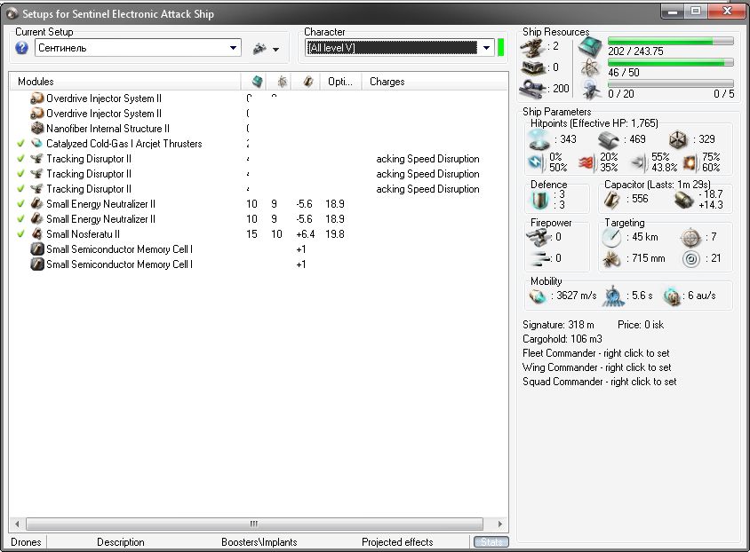The width and height of the screenshot is (750, 552).
Task: Click the explosive resistance icon
Action: click(x=690, y=162)
